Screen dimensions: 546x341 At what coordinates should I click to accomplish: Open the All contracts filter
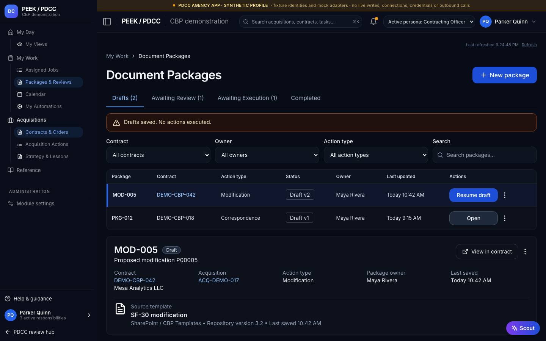pyautogui.click(x=158, y=155)
